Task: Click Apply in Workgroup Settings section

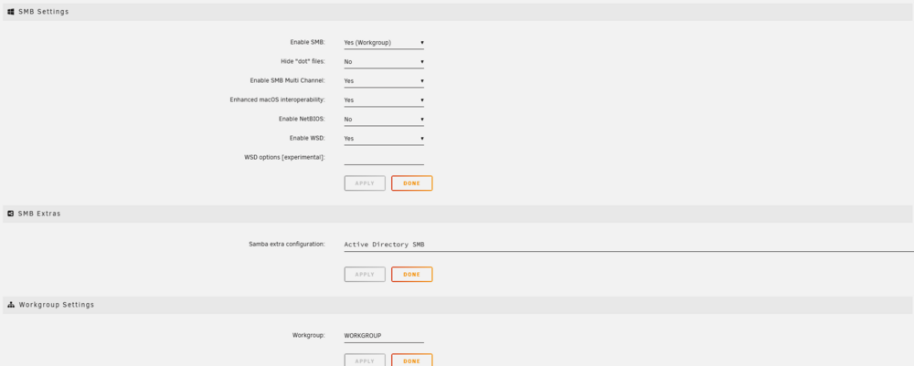Action: pos(365,361)
